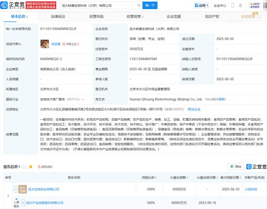This screenshot has height=209, width=267.
Task: Click the Qcc.com logo icon
Action: pos(4,5)
